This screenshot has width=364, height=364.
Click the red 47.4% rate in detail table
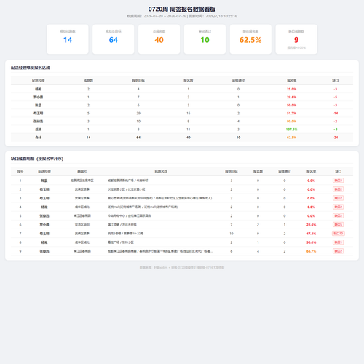(311, 234)
